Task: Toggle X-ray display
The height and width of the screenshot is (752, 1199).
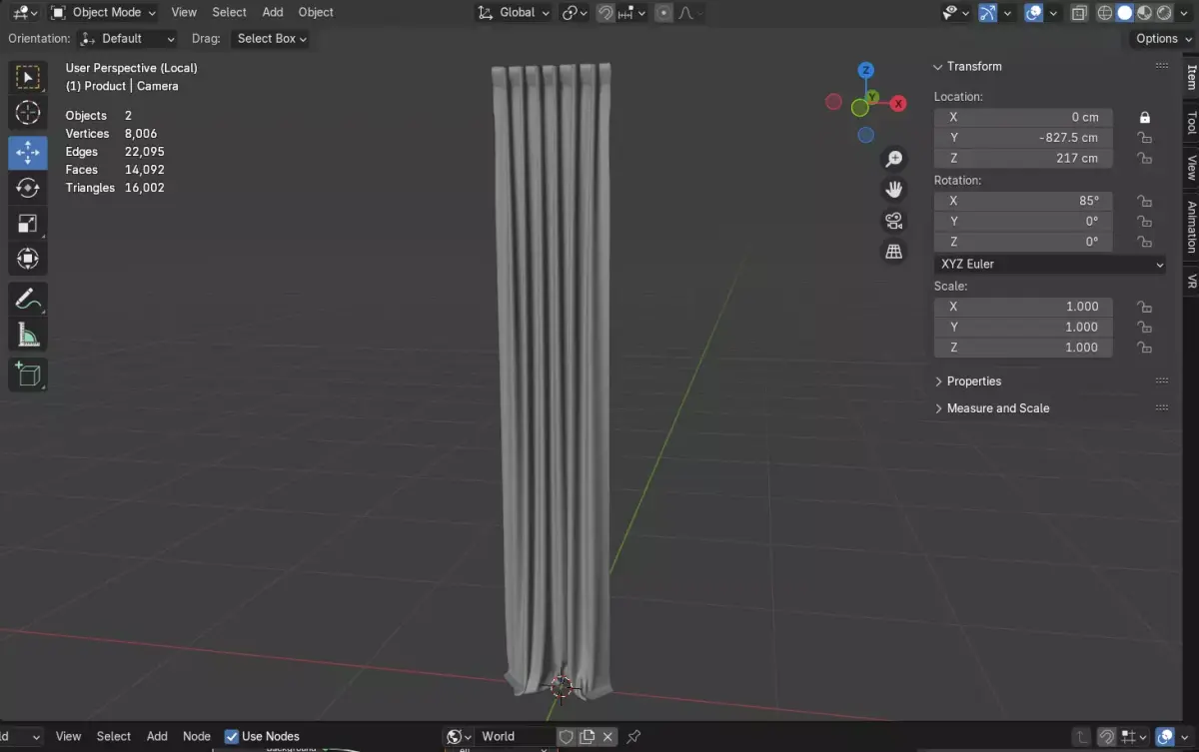Action: tap(1079, 13)
